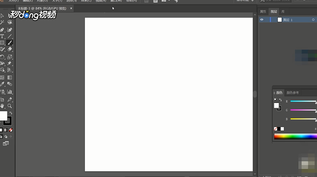Select the Eyedropper tool
Image resolution: width=317 pixels, height=177 pixels.
(x=2, y=84)
